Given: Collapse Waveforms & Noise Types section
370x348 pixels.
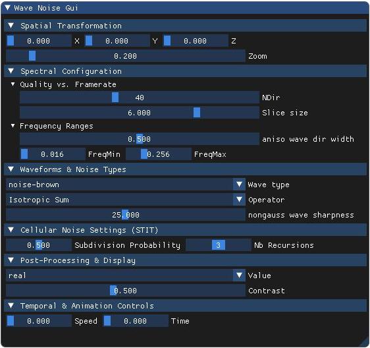Looking at the screenshot, I should tap(11, 169).
